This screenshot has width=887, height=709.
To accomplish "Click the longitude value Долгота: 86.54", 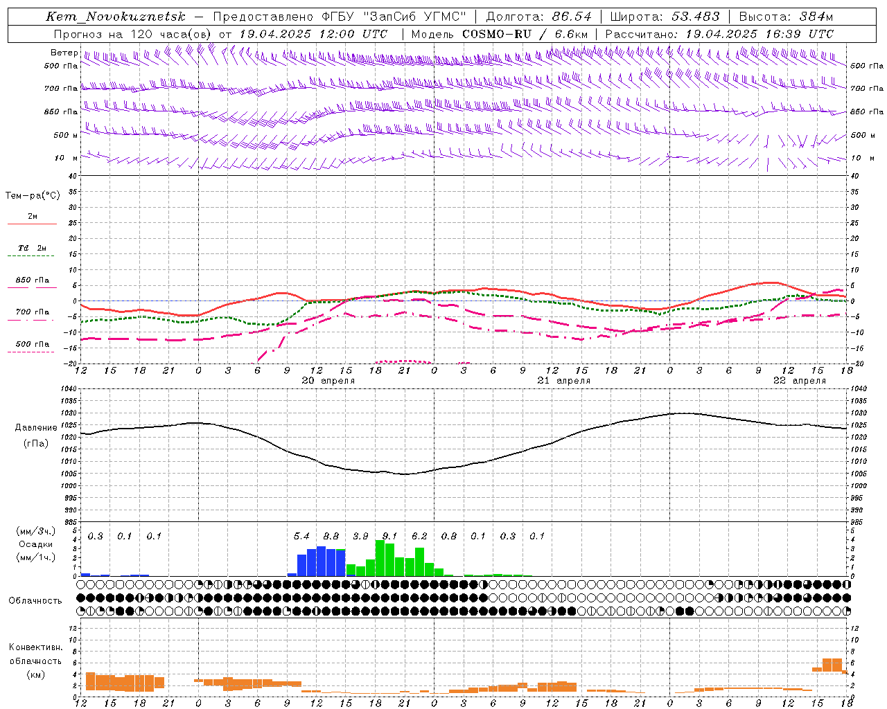I will [539, 17].
